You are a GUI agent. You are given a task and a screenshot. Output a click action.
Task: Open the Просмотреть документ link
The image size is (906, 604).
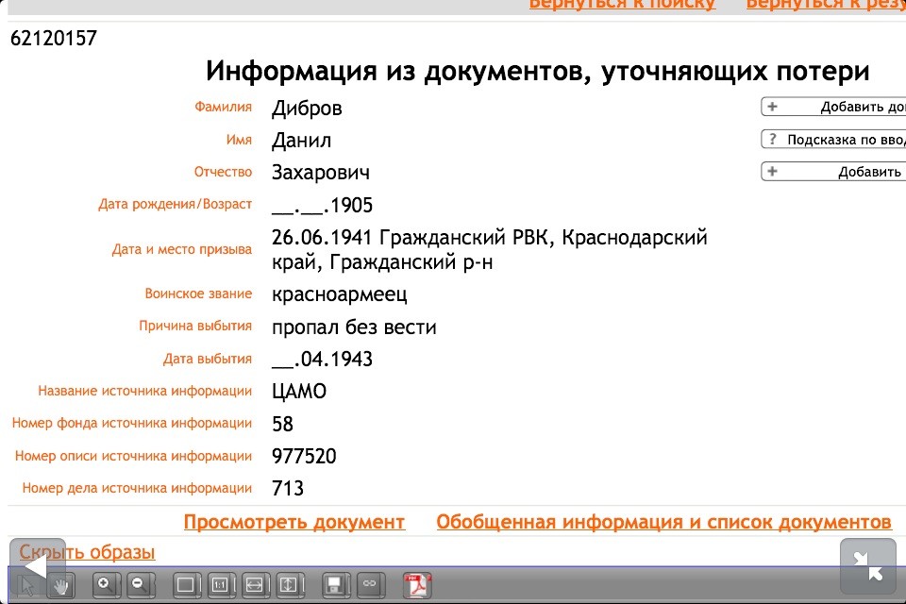(x=294, y=522)
